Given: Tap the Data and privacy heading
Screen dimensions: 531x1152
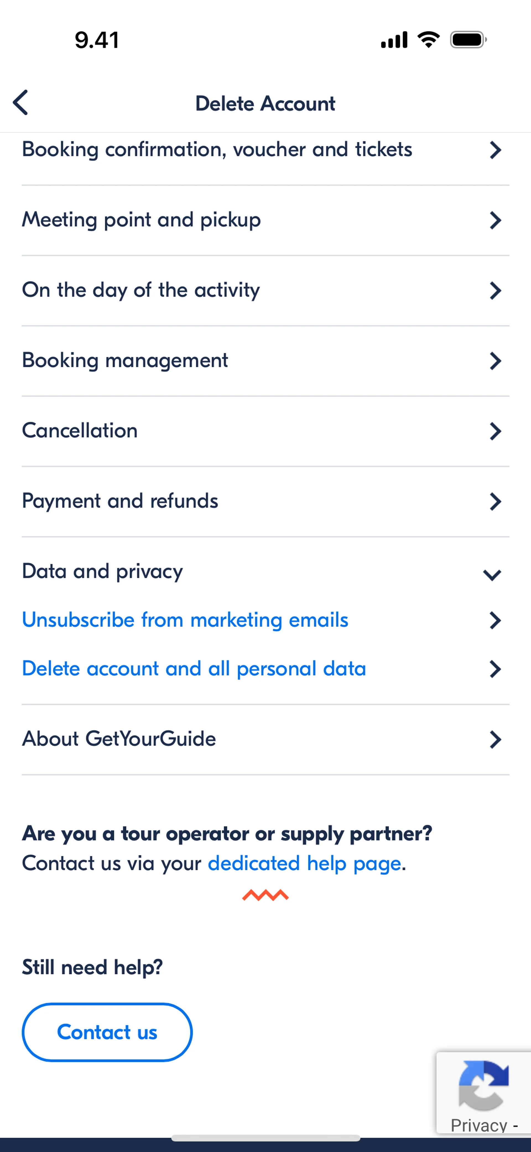Looking at the screenshot, I should click(102, 571).
